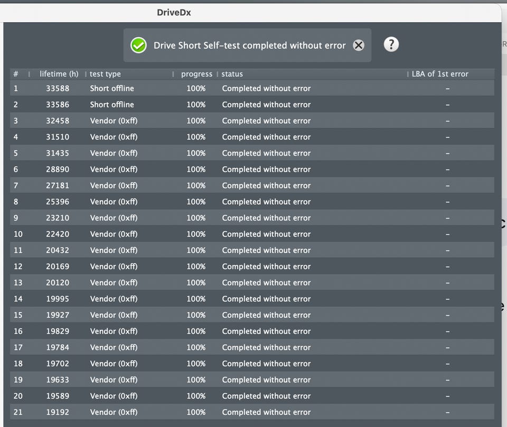The image size is (507, 427).
Task: Select the lifetime value 22420
Action: coord(58,234)
